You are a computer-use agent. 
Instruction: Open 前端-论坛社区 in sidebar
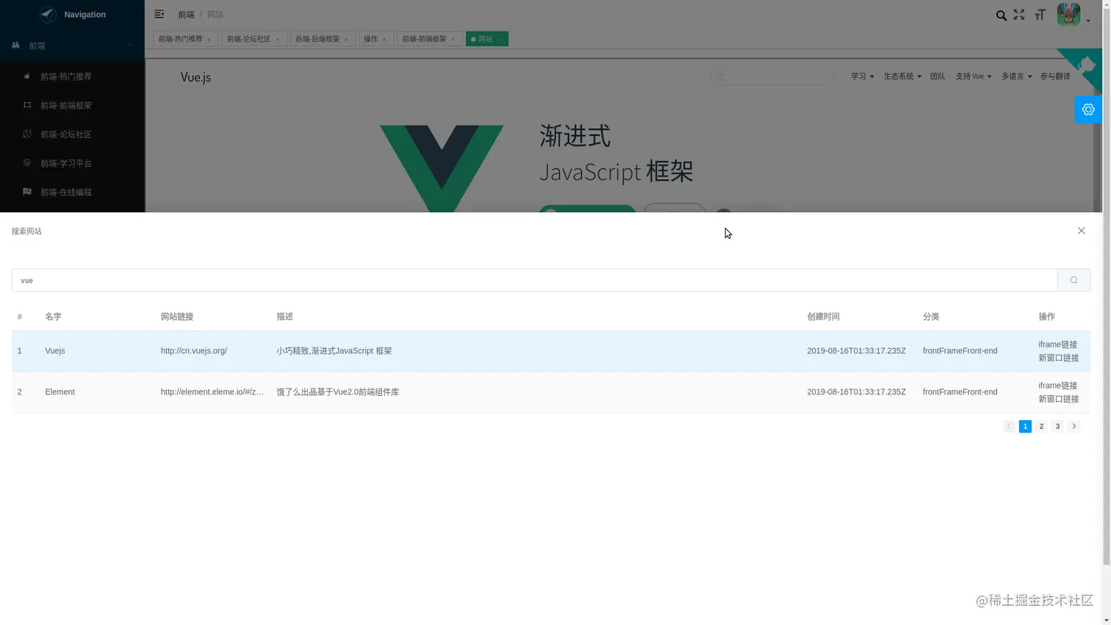[x=72, y=134]
